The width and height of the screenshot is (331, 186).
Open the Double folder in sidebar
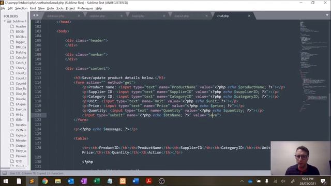tap(21, 99)
